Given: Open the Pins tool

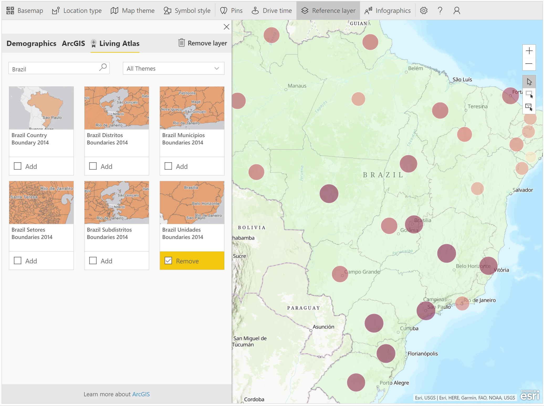Looking at the screenshot, I should (231, 11).
